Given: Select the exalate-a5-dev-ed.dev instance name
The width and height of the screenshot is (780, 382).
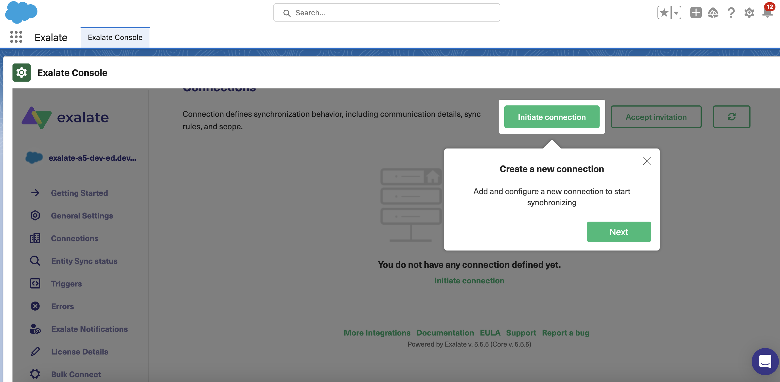Looking at the screenshot, I should tap(92, 158).
